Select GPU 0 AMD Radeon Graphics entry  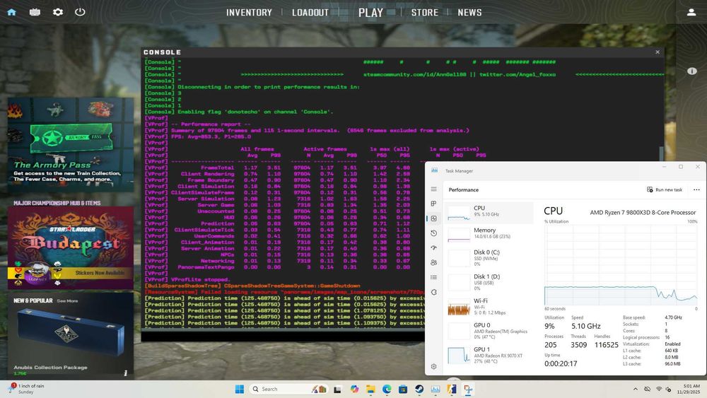[489, 331]
